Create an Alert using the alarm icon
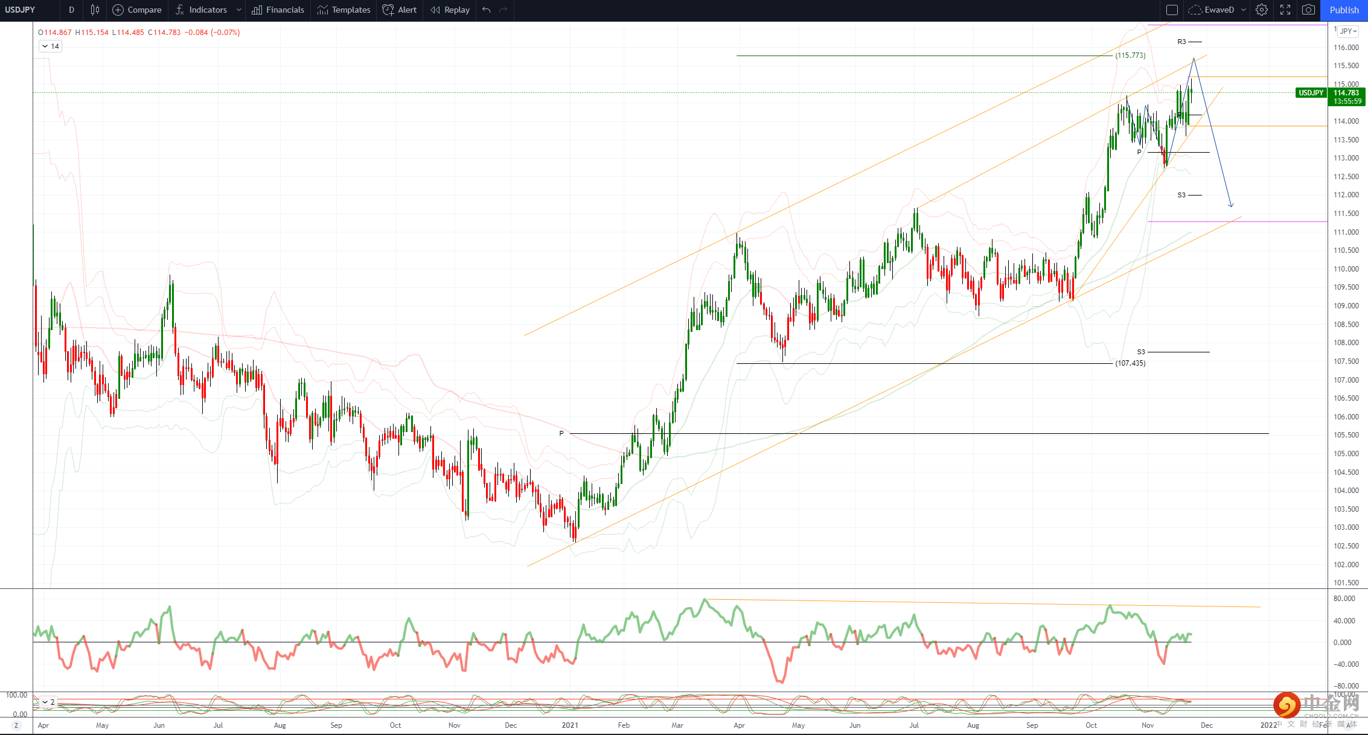This screenshot has height=735, width=1368. click(400, 10)
